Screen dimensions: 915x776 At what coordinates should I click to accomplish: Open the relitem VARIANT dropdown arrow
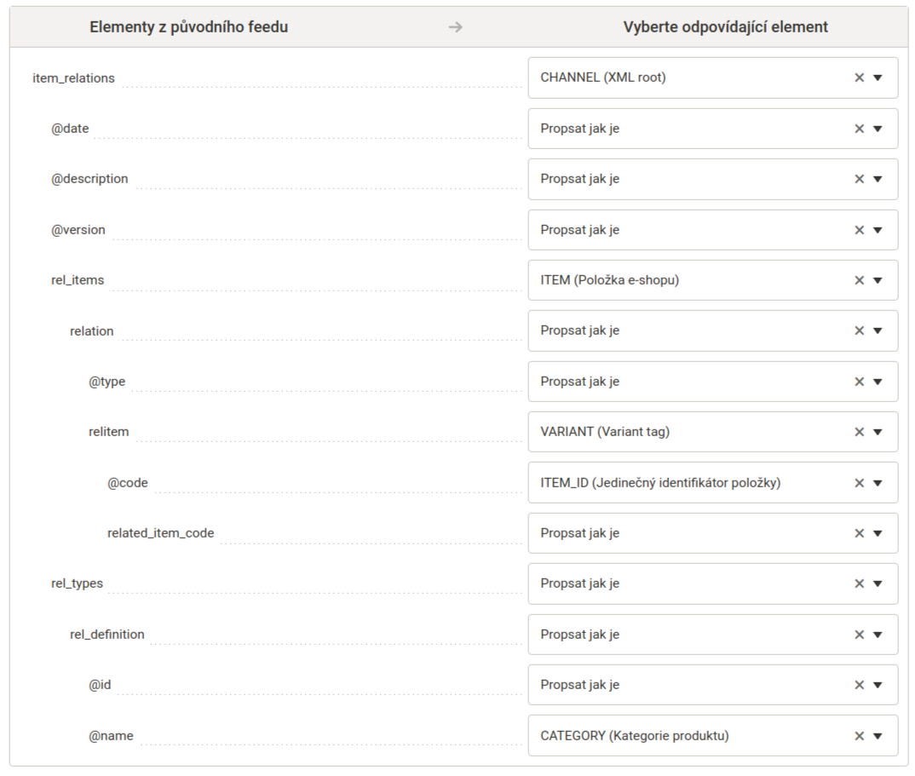[878, 432]
